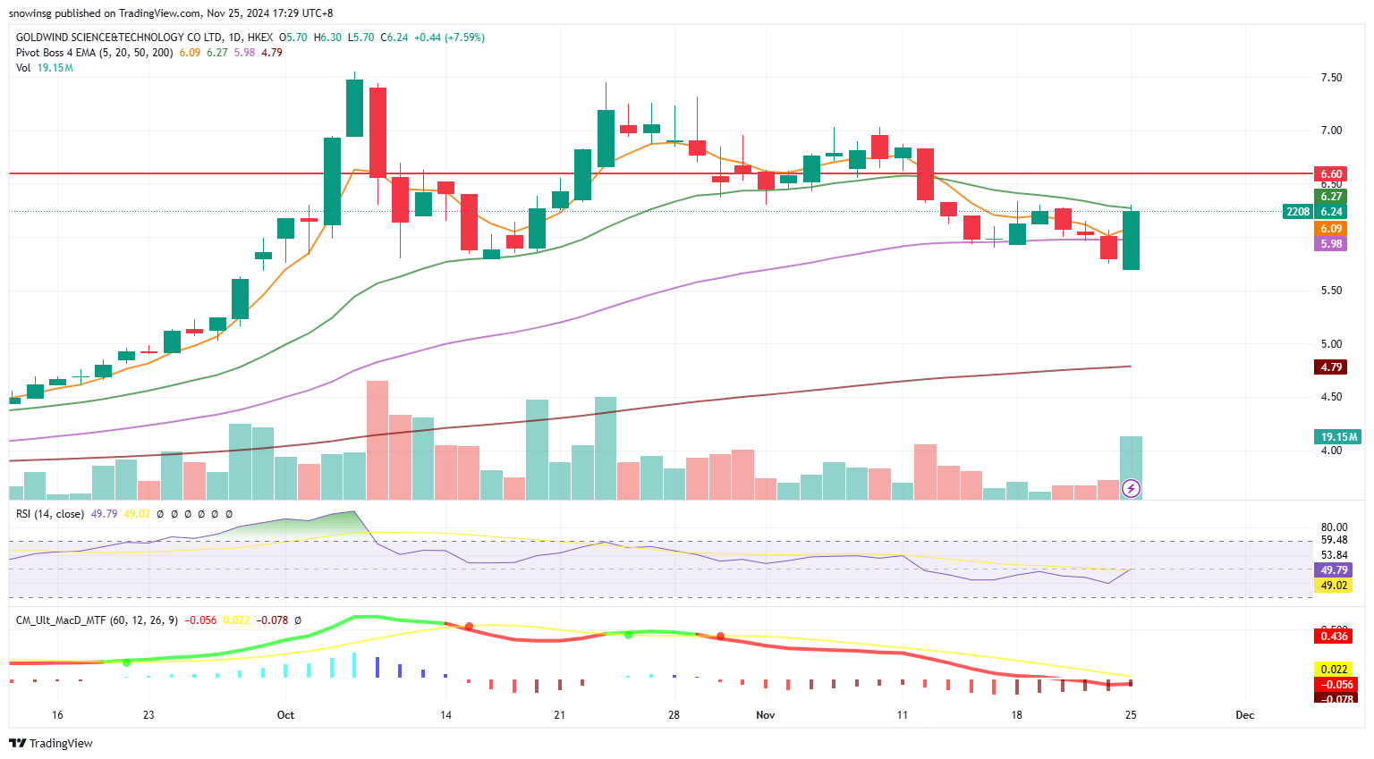Click the red MACD crossover dot near Oct 14
Viewport: 1374px width, 759px height.
click(x=468, y=626)
